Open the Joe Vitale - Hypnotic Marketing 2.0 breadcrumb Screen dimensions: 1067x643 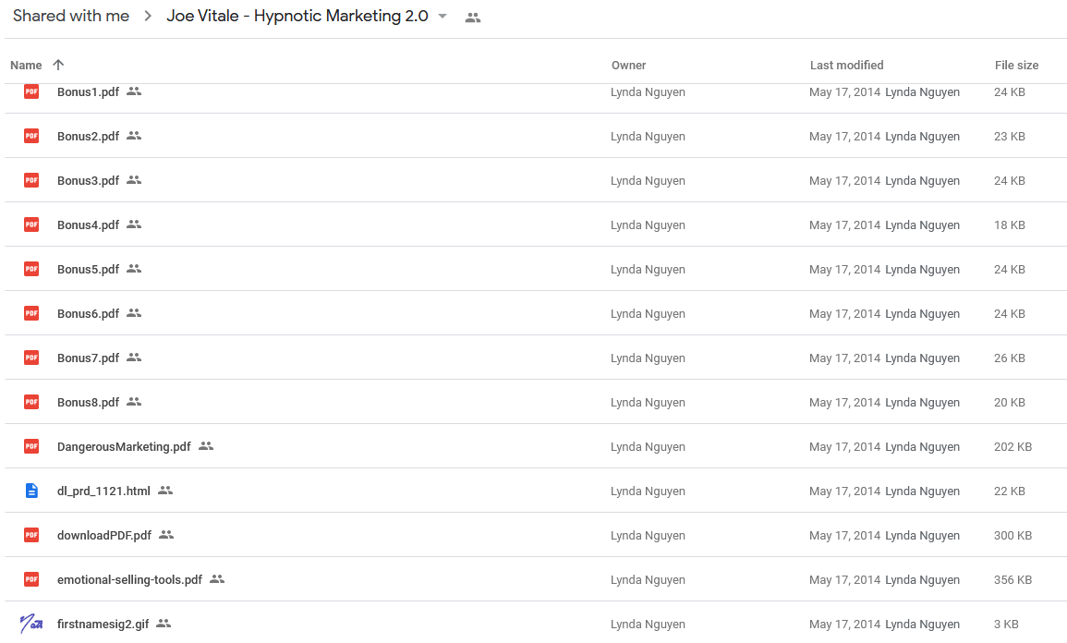pos(297,17)
